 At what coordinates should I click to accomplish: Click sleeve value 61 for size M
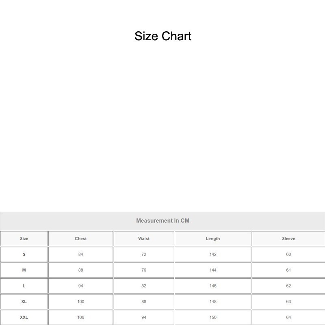click(x=288, y=270)
